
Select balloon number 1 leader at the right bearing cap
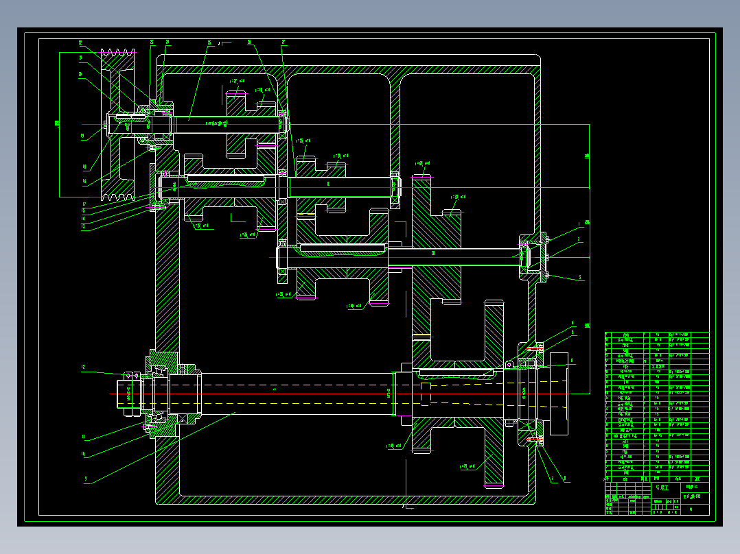point(579,224)
